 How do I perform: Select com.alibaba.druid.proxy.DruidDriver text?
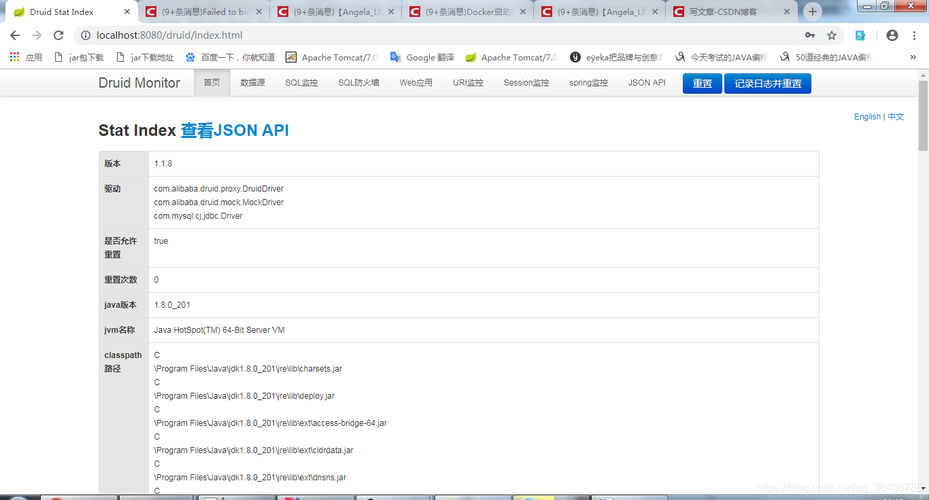(219, 189)
